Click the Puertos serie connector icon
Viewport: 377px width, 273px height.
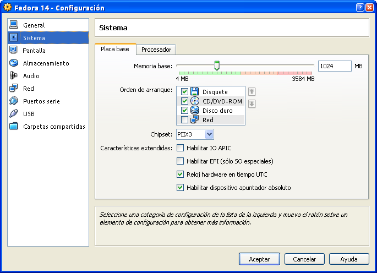point(13,101)
